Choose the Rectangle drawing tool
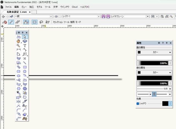176x129 pixels. click(x=25, y=67)
